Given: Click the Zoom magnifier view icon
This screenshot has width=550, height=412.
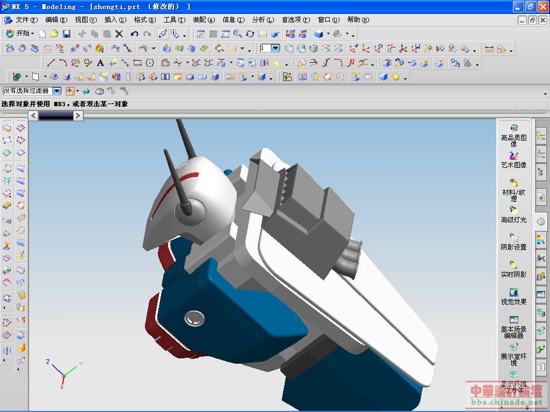Looking at the screenshot, I should [237, 34].
